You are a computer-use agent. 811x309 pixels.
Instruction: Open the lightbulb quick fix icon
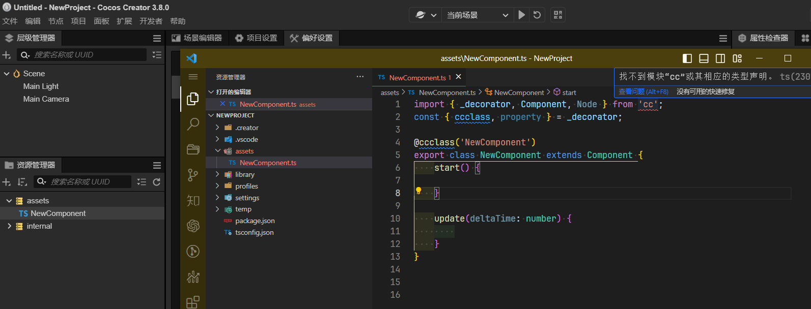pyautogui.click(x=418, y=191)
